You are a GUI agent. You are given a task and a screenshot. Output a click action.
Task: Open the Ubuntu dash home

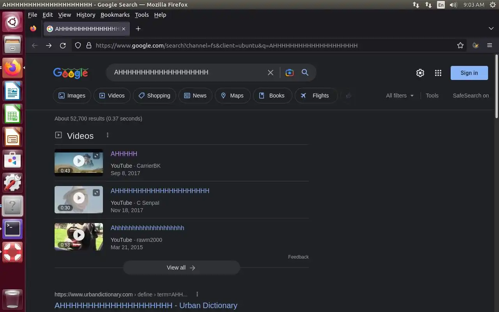pos(12,21)
